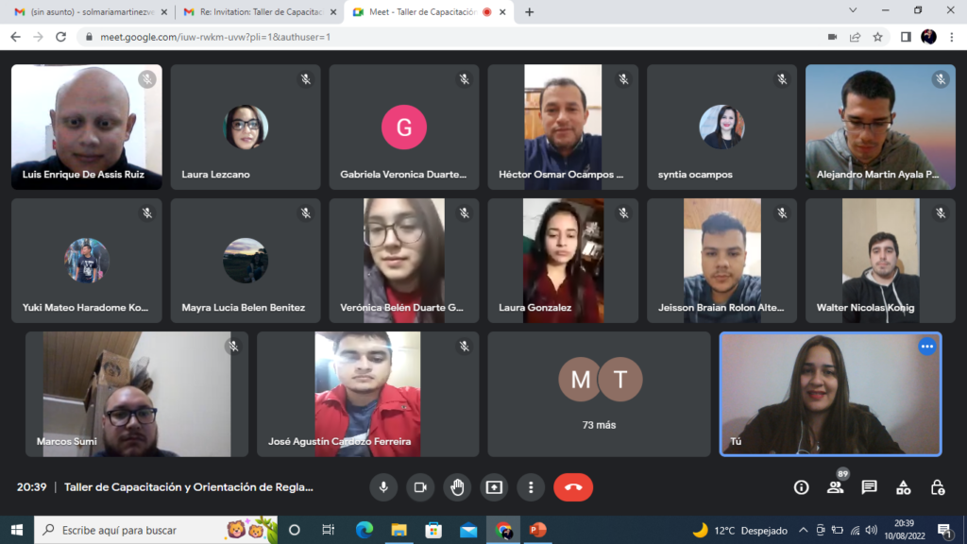967x544 pixels.
Task: Toggle the microphone button in Meet
Action: [383, 487]
